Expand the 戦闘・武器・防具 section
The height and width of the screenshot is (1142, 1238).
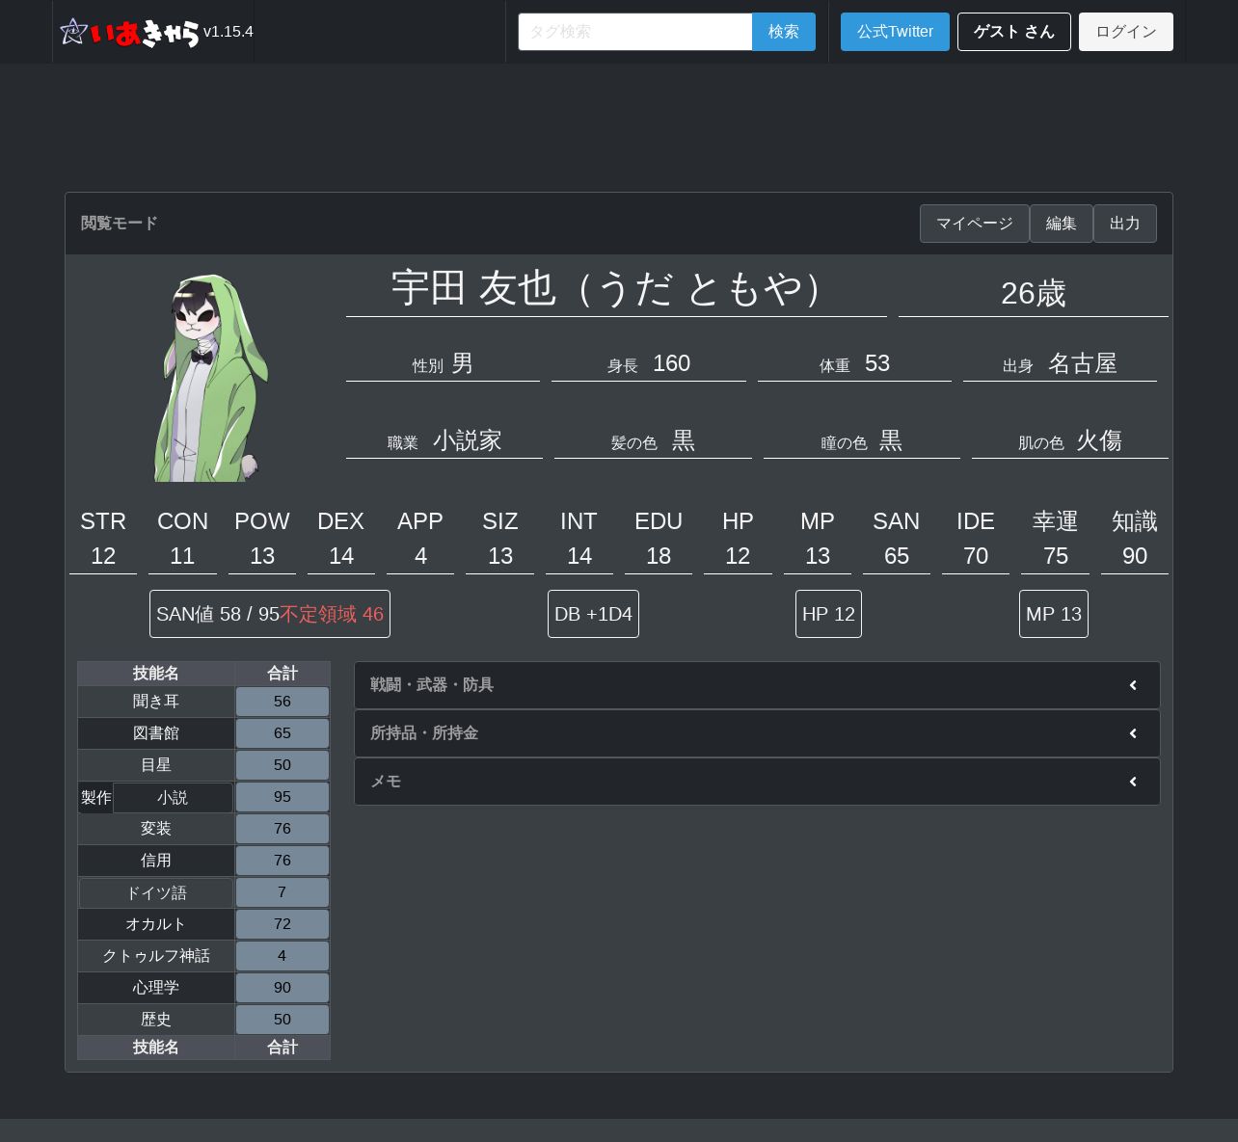(757, 685)
